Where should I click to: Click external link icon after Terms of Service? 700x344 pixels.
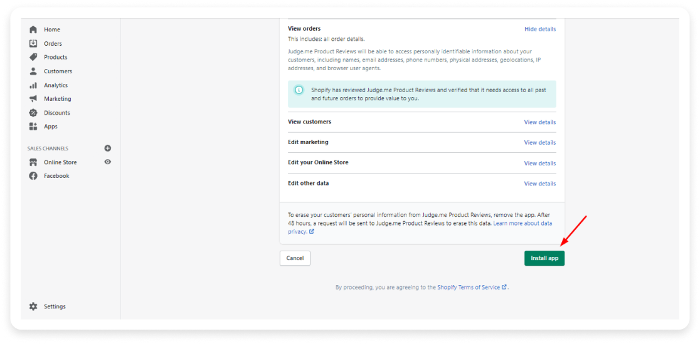504,288
